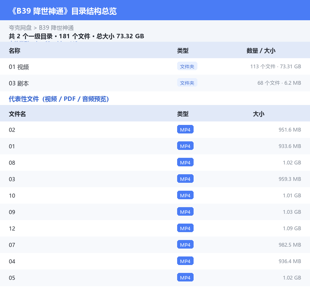Open the 03 剧本 folder row
310x296 pixels.
[155, 83]
